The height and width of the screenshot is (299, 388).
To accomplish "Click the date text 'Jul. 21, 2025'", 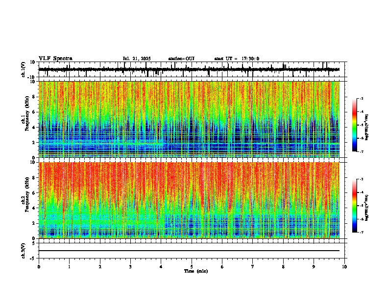I will [137, 59].
